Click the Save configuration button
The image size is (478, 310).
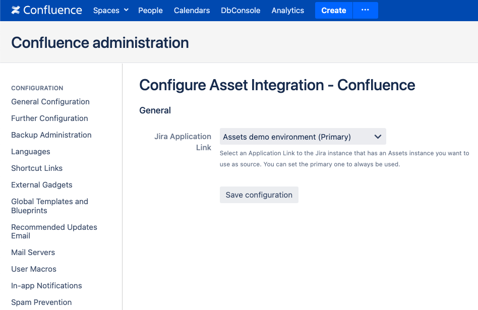[259, 195]
